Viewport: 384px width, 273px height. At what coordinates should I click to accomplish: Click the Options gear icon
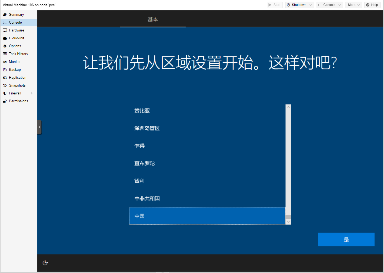click(x=5, y=46)
